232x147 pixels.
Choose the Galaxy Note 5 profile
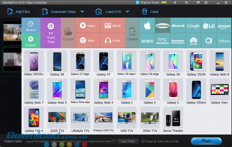coord(57,91)
